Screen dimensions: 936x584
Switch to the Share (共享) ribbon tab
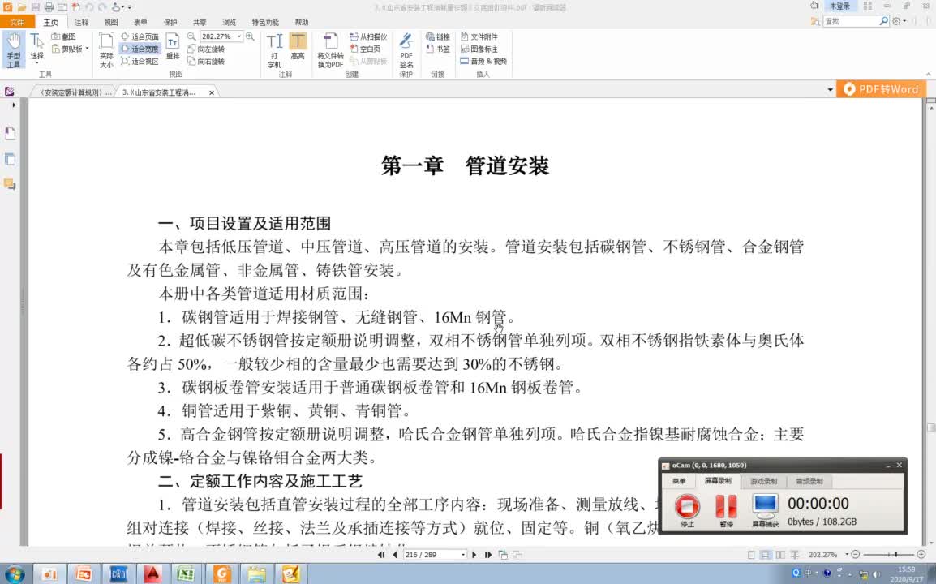click(x=200, y=22)
